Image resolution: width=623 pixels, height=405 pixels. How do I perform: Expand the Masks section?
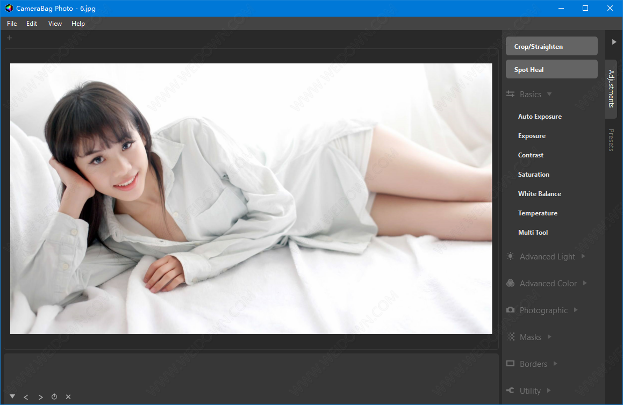point(549,337)
